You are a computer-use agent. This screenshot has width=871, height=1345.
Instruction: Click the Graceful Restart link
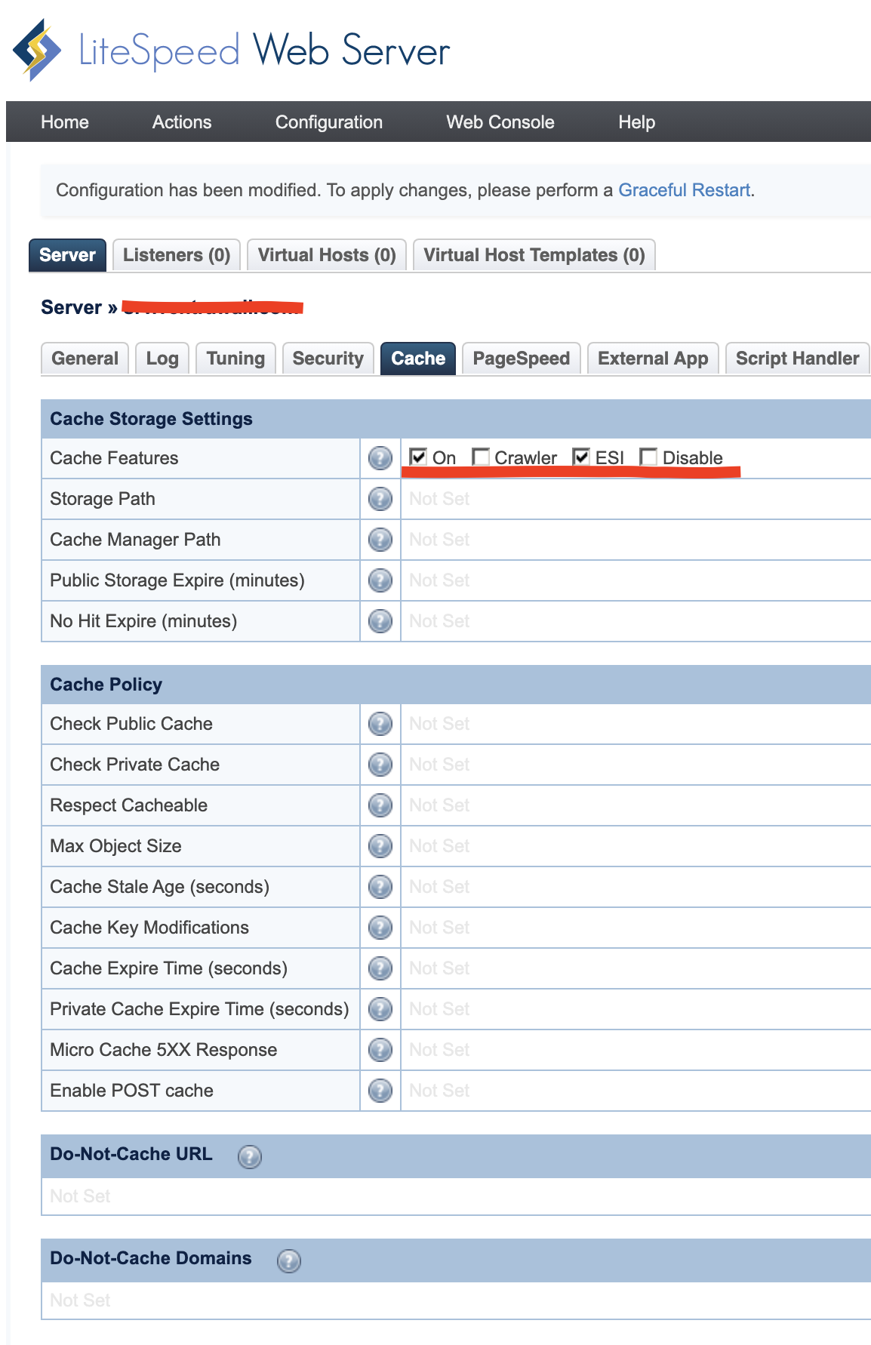685,190
